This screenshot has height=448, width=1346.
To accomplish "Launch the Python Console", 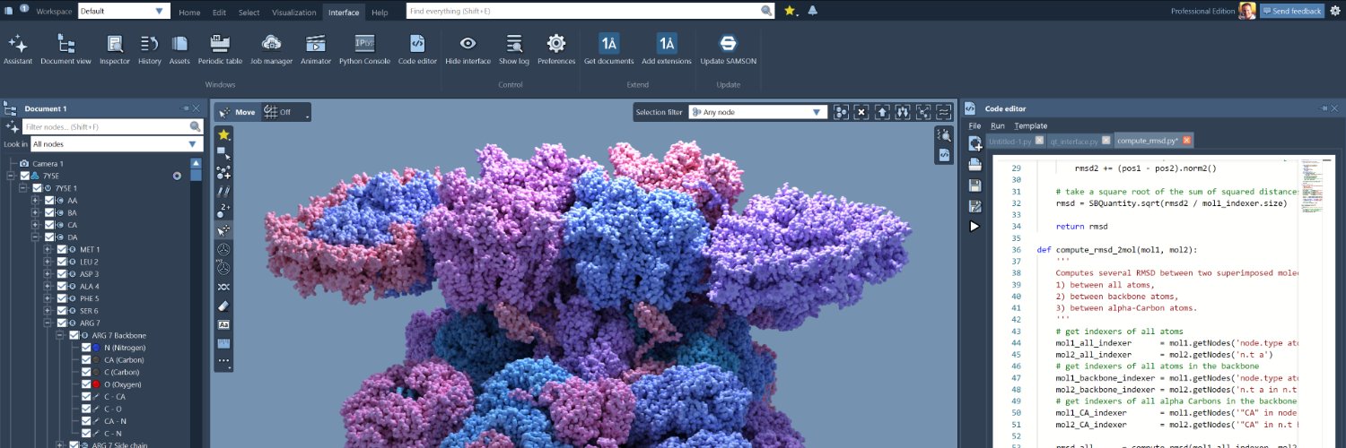I will point(364,49).
